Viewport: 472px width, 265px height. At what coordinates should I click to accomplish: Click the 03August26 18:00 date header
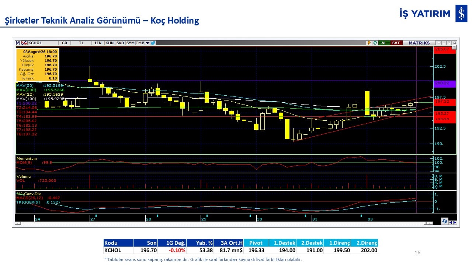pos(40,52)
